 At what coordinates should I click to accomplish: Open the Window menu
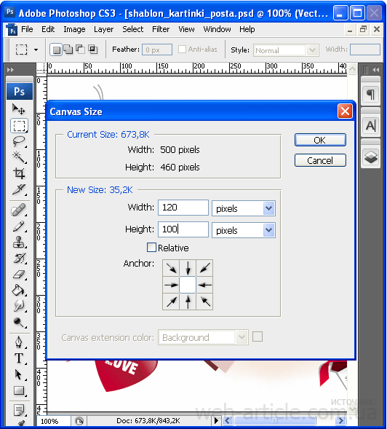[x=217, y=29]
